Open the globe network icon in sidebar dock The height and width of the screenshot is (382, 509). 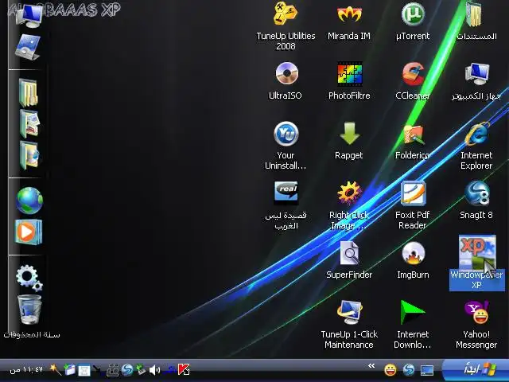29,201
